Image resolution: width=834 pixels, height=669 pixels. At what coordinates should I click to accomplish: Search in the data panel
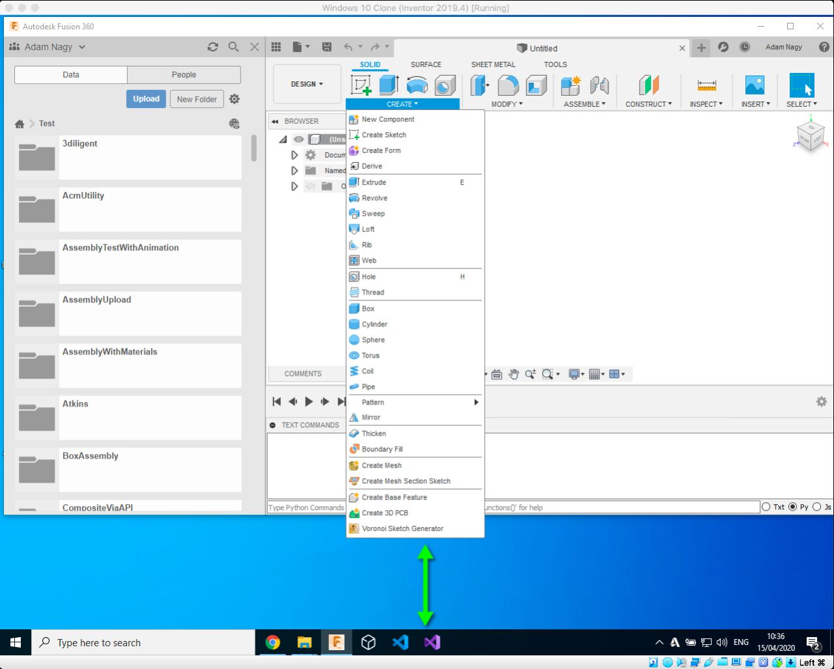pyautogui.click(x=233, y=47)
